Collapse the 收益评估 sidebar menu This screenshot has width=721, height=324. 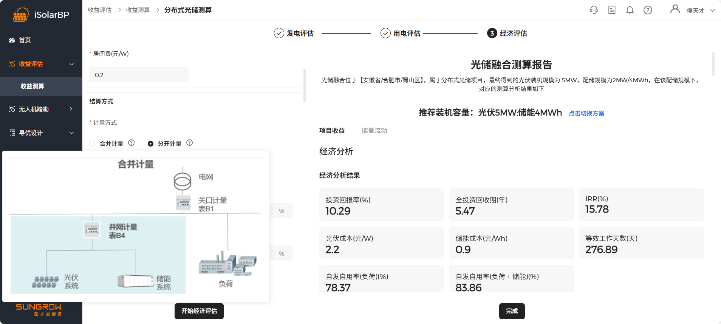(x=71, y=64)
